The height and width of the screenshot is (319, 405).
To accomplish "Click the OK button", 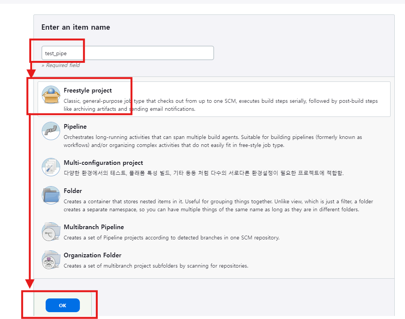I will pyautogui.click(x=63, y=305).
